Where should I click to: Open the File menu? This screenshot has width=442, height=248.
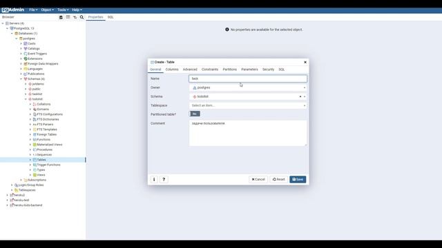pyautogui.click(x=33, y=10)
